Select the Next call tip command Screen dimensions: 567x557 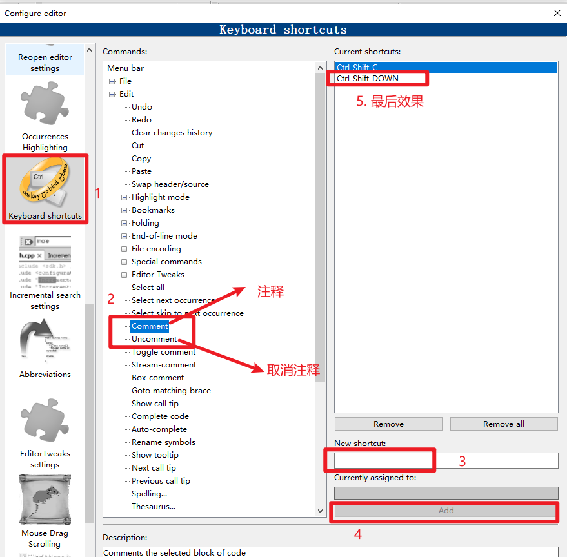tap(154, 468)
